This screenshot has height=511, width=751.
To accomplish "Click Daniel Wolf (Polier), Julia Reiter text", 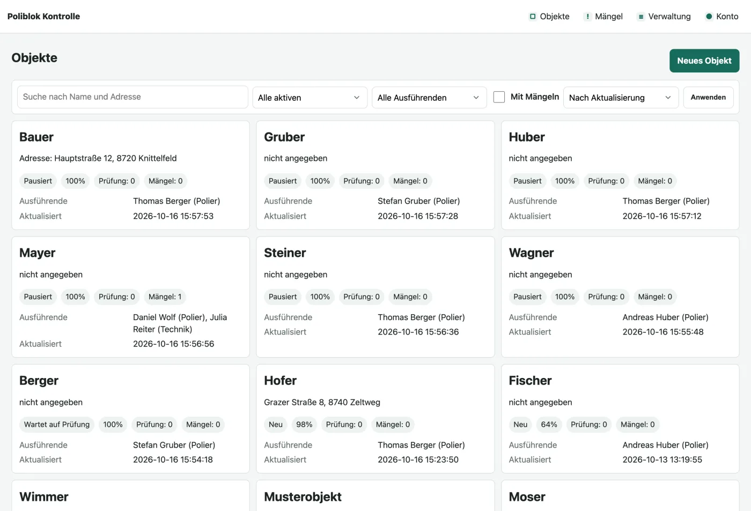I will [x=180, y=323].
